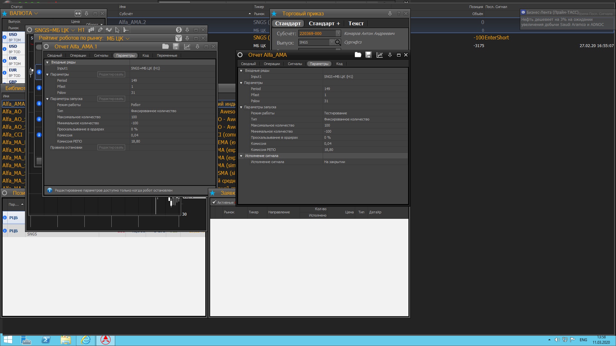Image resolution: width=616 pixels, height=346 pixels.
Task: Toggle circle indicator in Отчет Alfa_AMA title
Action: pos(240,55)
